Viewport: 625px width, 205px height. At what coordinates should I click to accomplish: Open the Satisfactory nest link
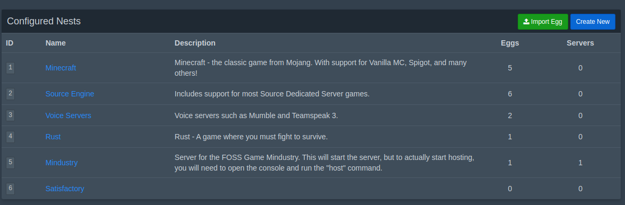pos(65,189)
